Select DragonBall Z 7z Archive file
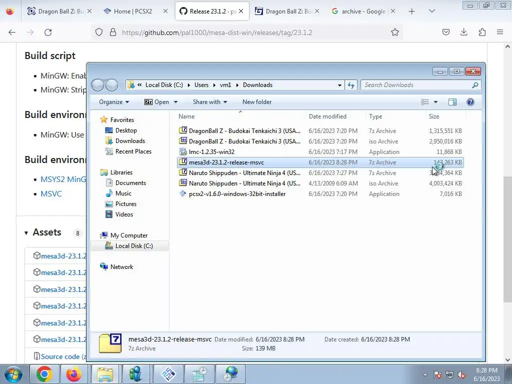The image size is (512, 384). tap(320, 131)
